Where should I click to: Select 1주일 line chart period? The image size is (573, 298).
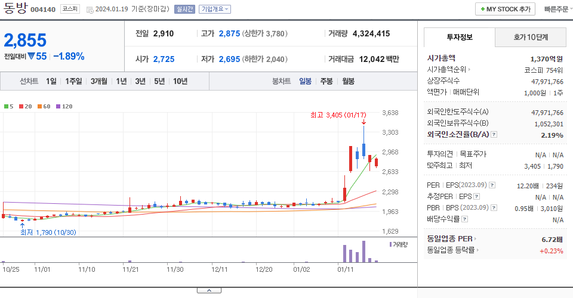[x=73, y=81]
